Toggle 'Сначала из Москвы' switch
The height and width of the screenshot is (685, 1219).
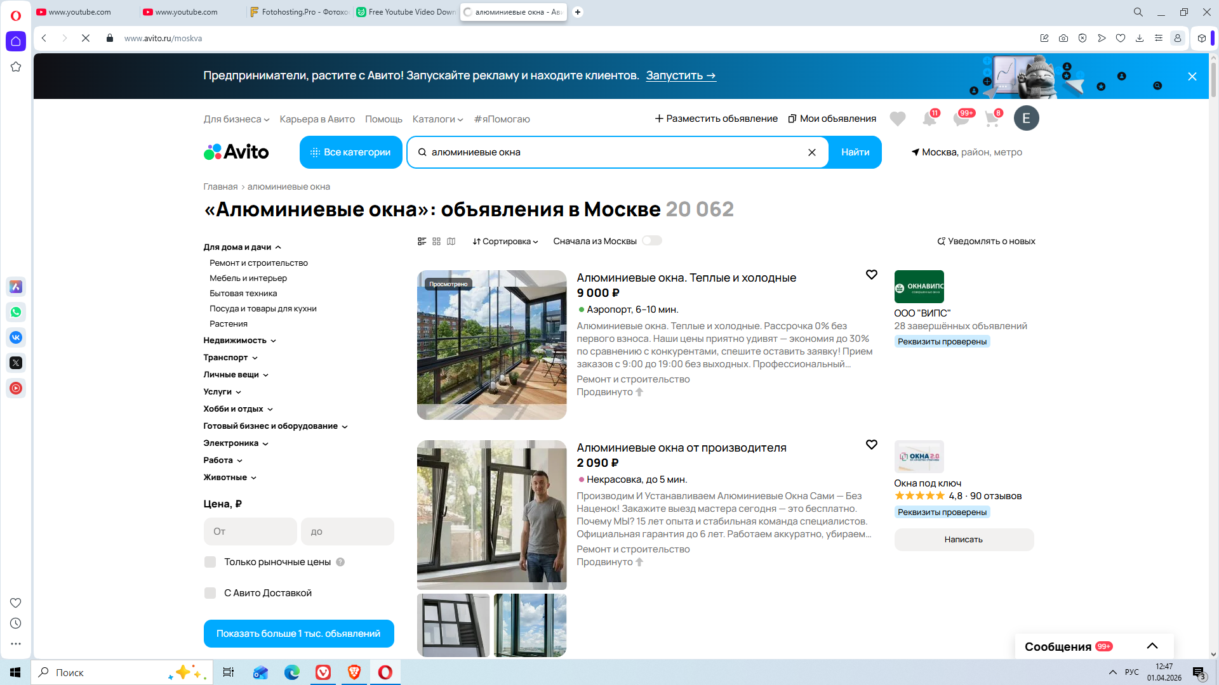(x=651, y=241)
